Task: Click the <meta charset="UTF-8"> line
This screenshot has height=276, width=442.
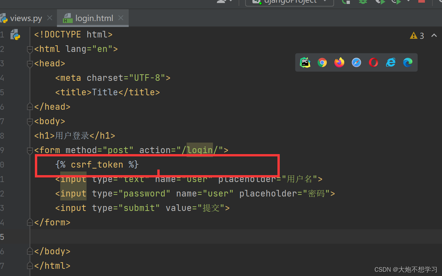Action: click(113, 78)
